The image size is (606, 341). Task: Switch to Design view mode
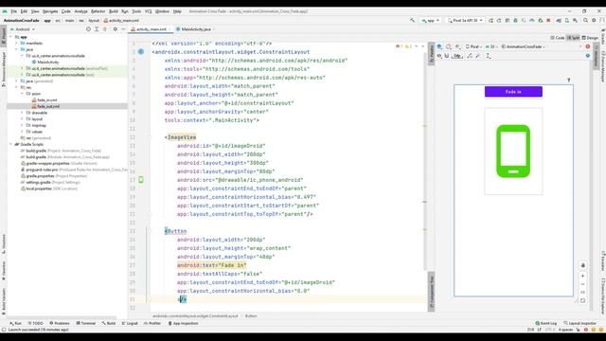(590, 38)
